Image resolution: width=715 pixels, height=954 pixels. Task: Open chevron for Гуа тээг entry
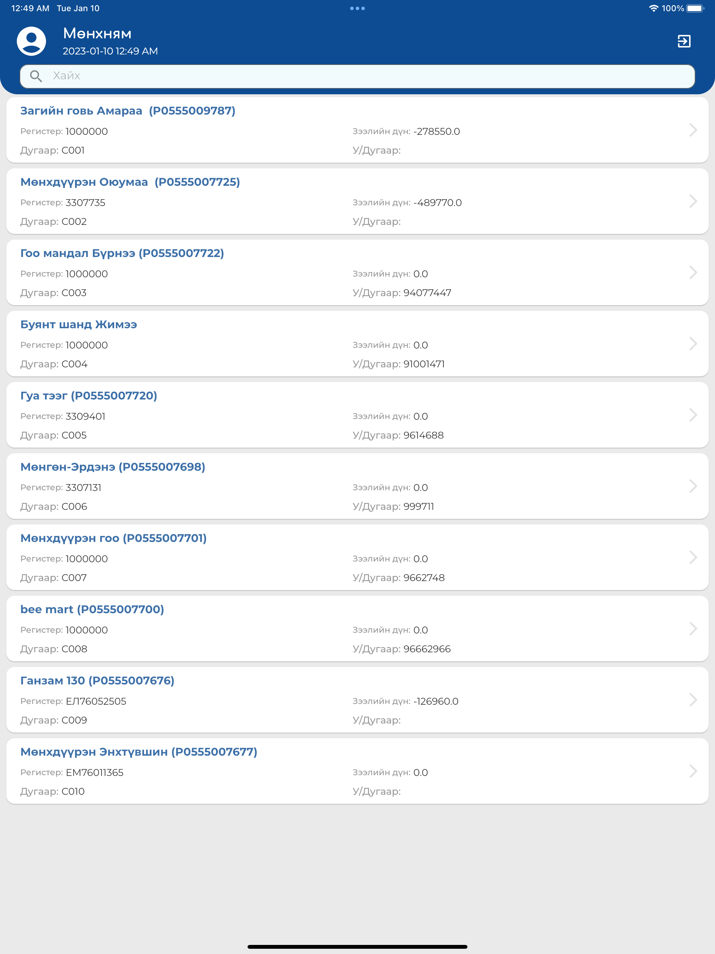(x=693, y=414)
